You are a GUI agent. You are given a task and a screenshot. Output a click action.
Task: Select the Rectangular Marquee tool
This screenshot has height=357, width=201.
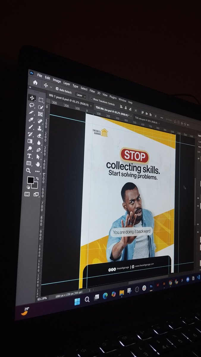41,100
